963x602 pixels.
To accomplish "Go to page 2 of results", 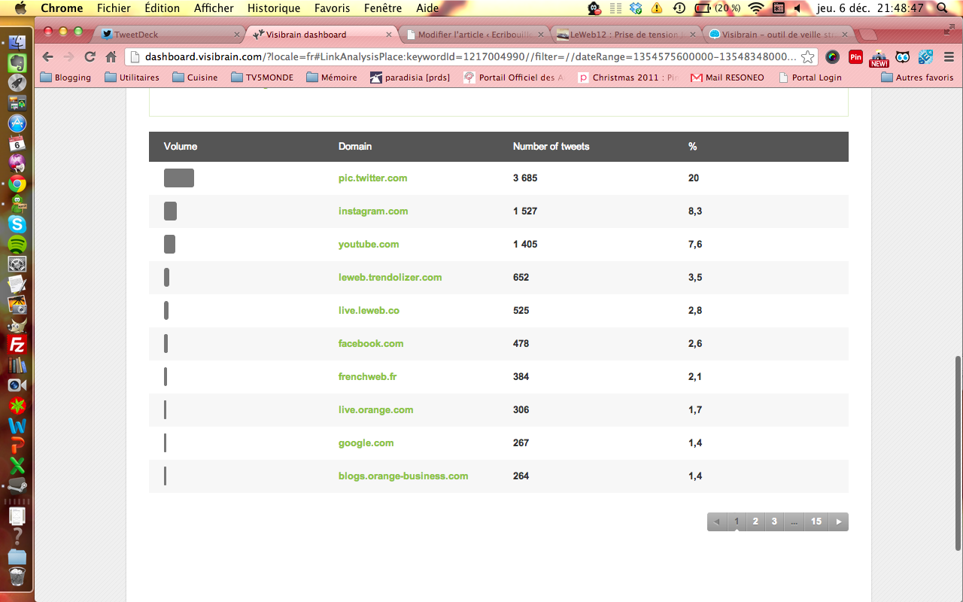I will [x=755, y=521].
